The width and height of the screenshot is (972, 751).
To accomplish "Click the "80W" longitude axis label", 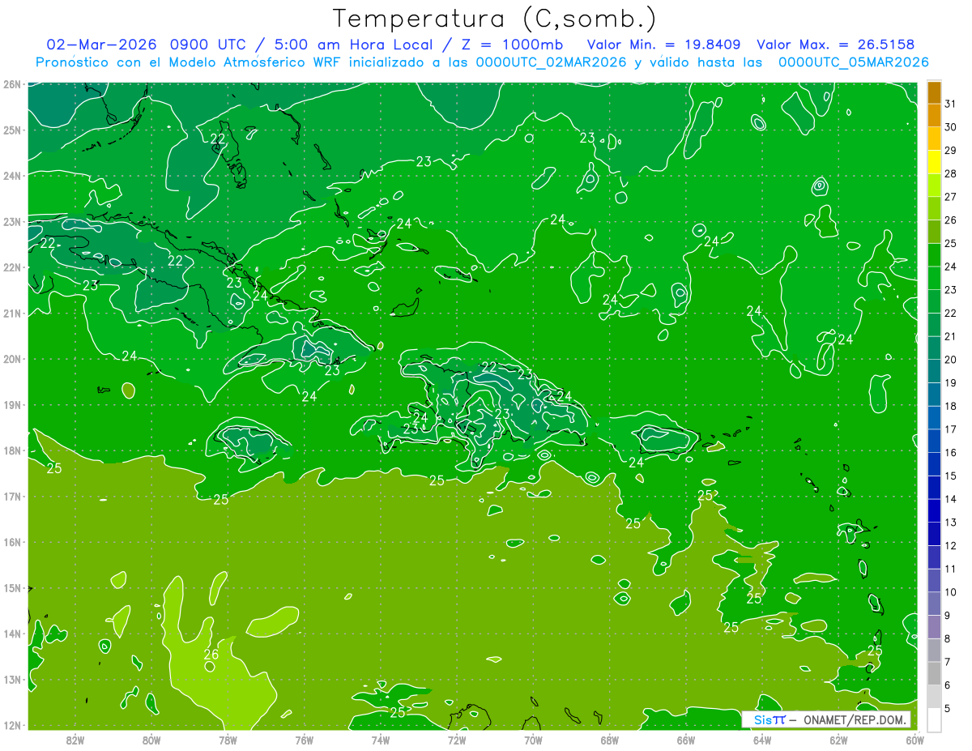I will pos(151,739).
